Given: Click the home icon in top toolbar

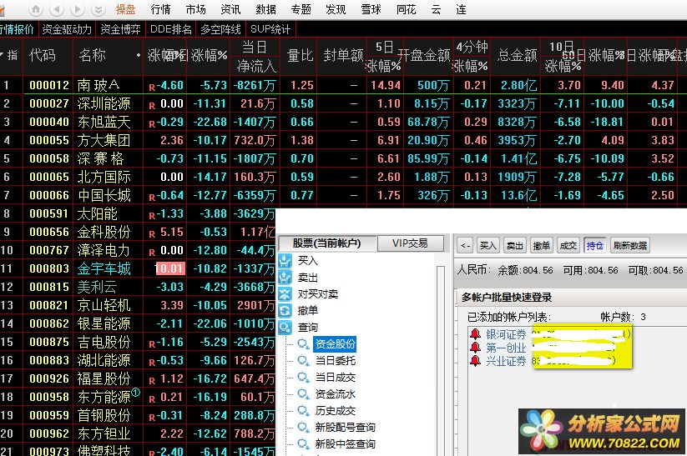Looking at the screenshot, I should (x=36, y=9).
